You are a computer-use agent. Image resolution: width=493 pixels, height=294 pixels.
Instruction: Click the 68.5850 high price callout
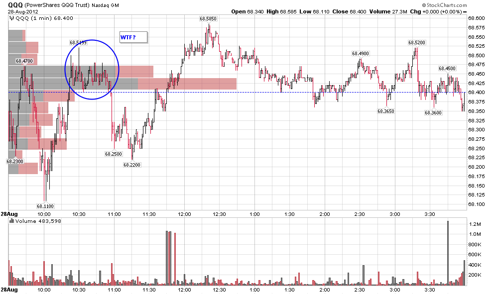click(x=208, y=19)
